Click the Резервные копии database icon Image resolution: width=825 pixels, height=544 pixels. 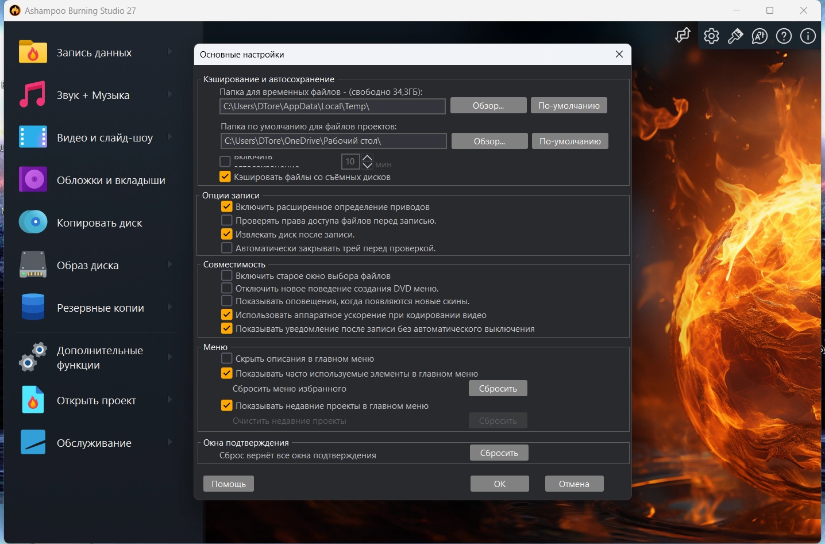pos(33,308)
